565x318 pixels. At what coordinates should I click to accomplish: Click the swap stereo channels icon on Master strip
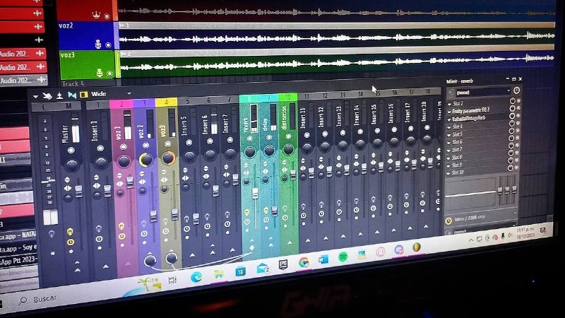coord(67,188)
